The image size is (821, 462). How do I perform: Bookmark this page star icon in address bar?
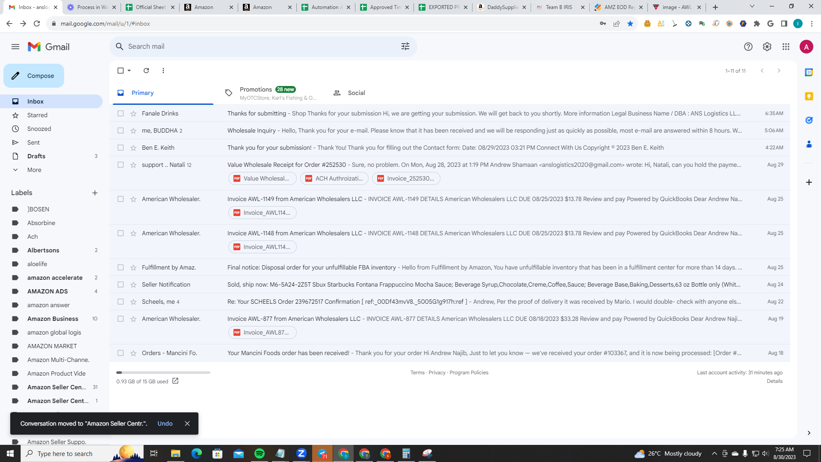[x=630, y=24]
